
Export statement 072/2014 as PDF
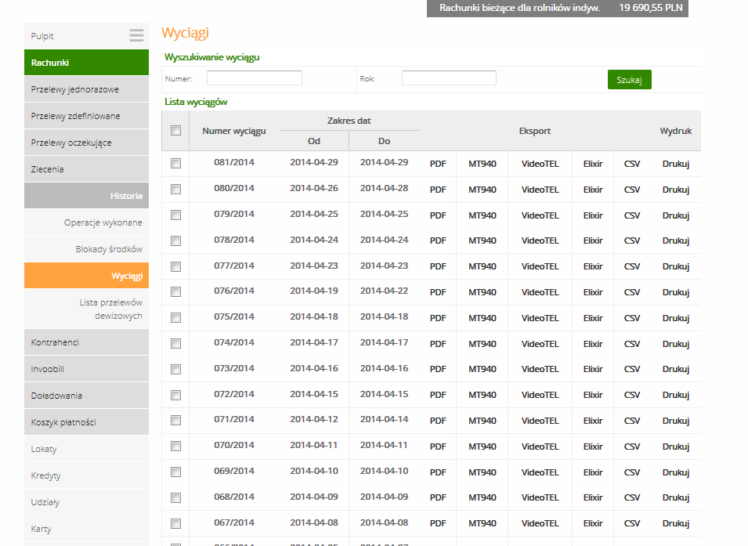[x=438, y=395]
